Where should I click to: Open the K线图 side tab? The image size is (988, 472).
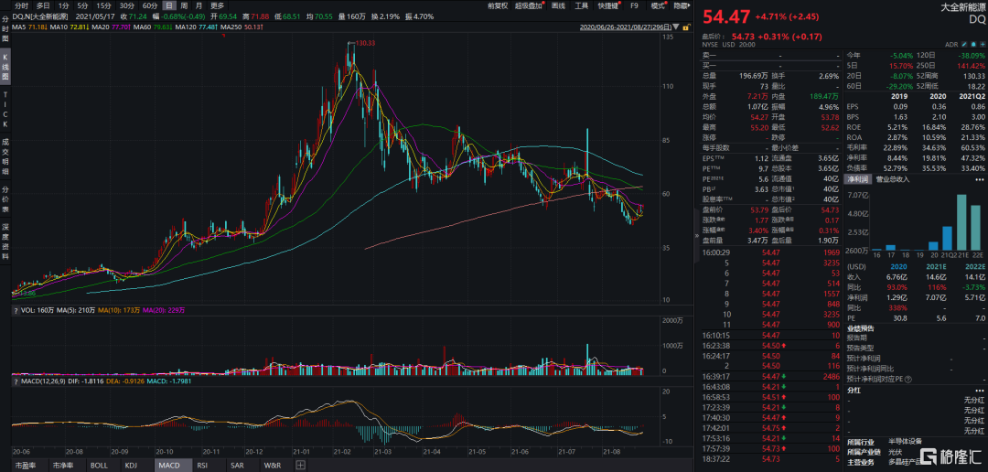(x=5, y=68)
